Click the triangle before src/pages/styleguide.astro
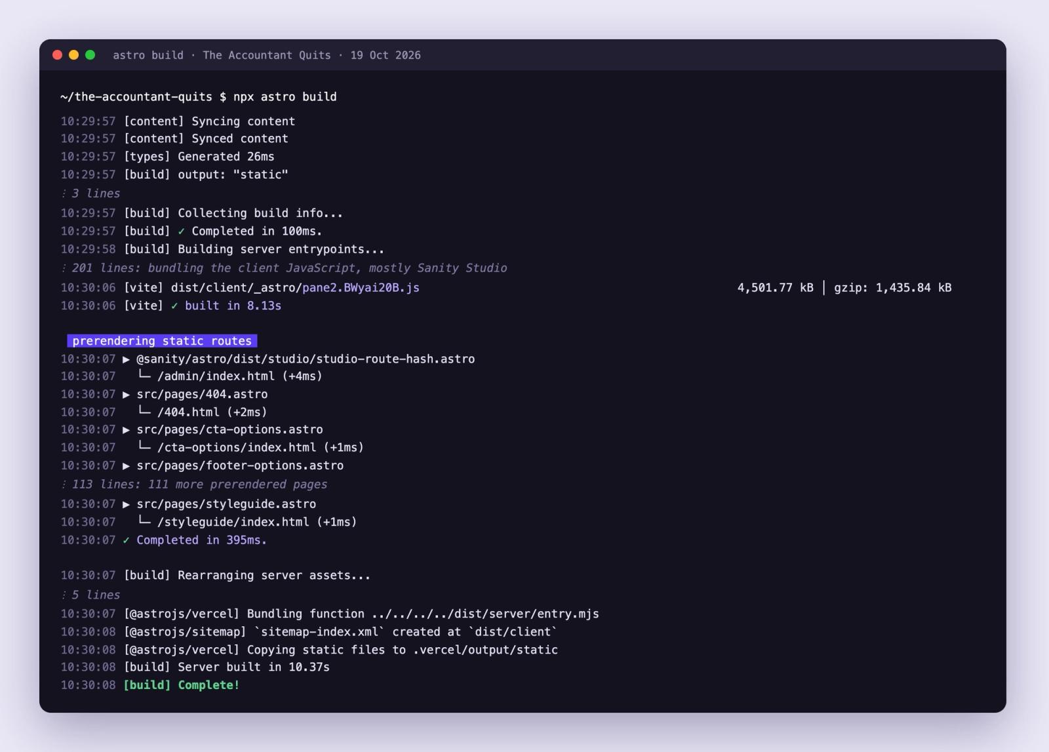This screenshot has height=752, width=1049. [x=126, y=504]
